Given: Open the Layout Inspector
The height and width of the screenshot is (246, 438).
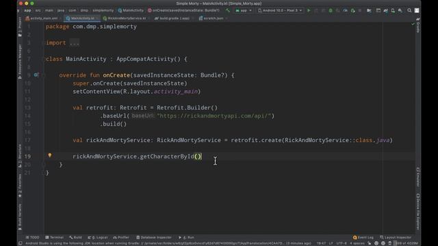Looking at the screenshot, I should click(x=396, y=237).
